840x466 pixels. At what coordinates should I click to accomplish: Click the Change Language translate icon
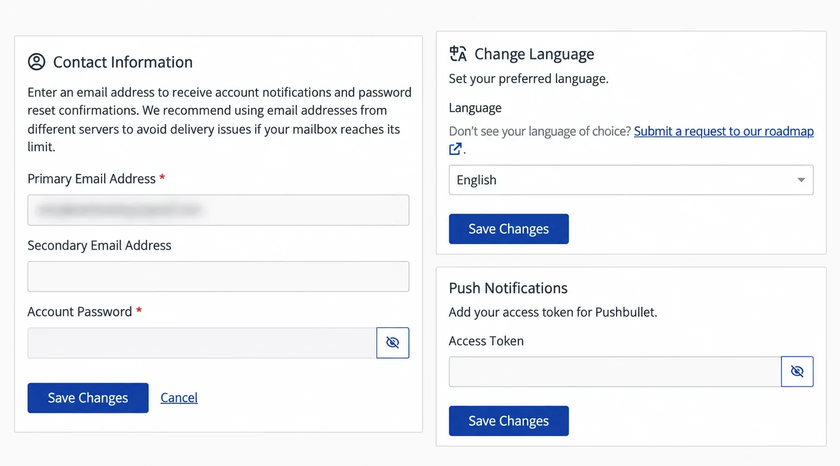458,53
